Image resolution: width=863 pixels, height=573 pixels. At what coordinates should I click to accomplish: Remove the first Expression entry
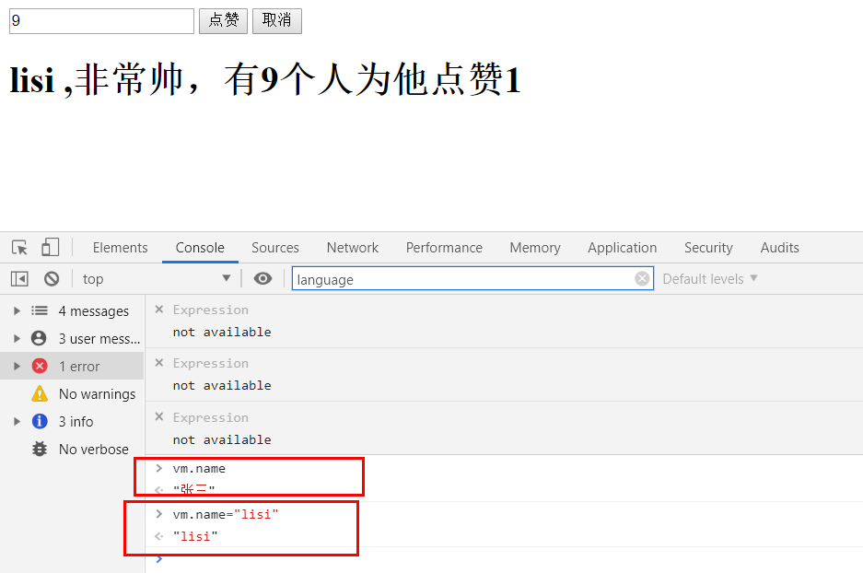[159, 310]
